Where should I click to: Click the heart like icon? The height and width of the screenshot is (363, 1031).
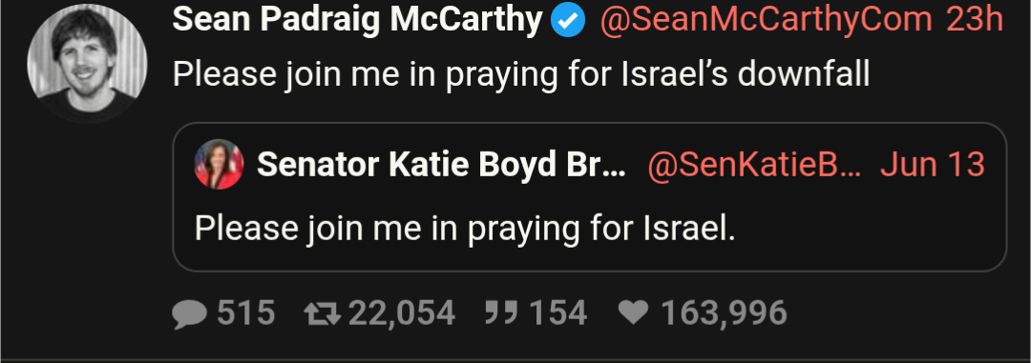point(634,313)
